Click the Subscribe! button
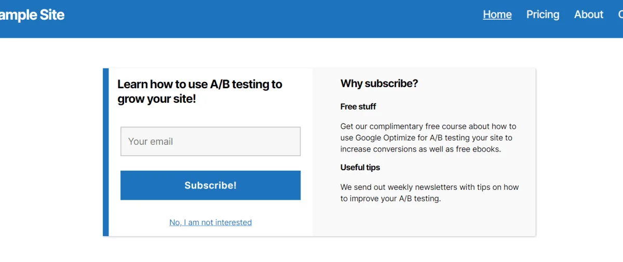 coord(210,185)
